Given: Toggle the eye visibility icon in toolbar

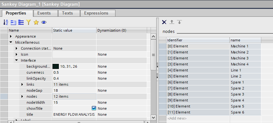Looking at the screenshot, I should (x=44, y=22).
